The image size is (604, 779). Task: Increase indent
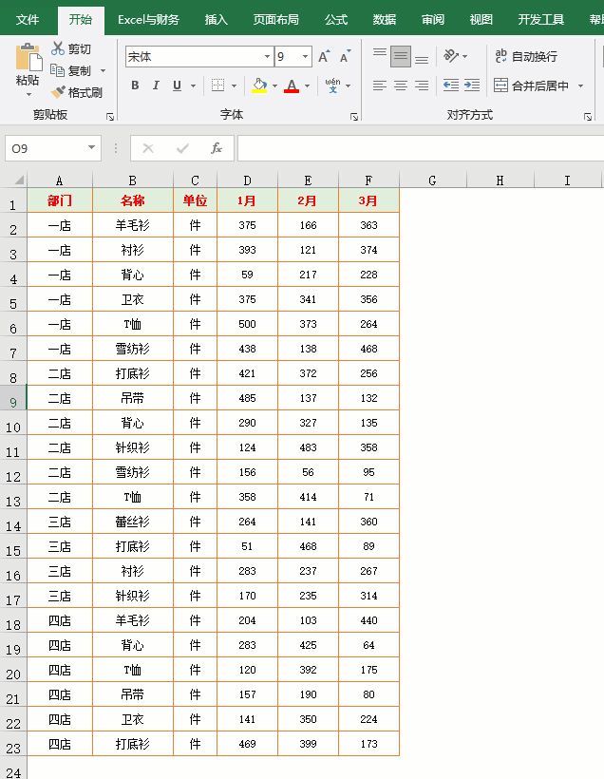(472, 85)
